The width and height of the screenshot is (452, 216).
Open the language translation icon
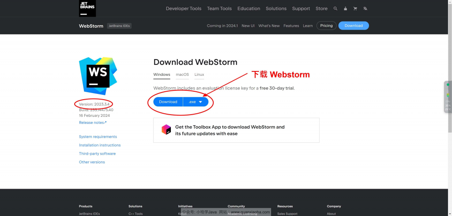[365, 9]
